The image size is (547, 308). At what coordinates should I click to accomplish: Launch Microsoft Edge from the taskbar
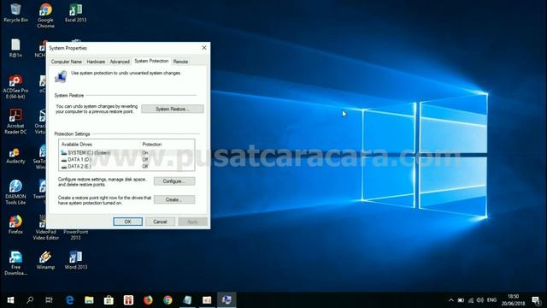(70, 300)
